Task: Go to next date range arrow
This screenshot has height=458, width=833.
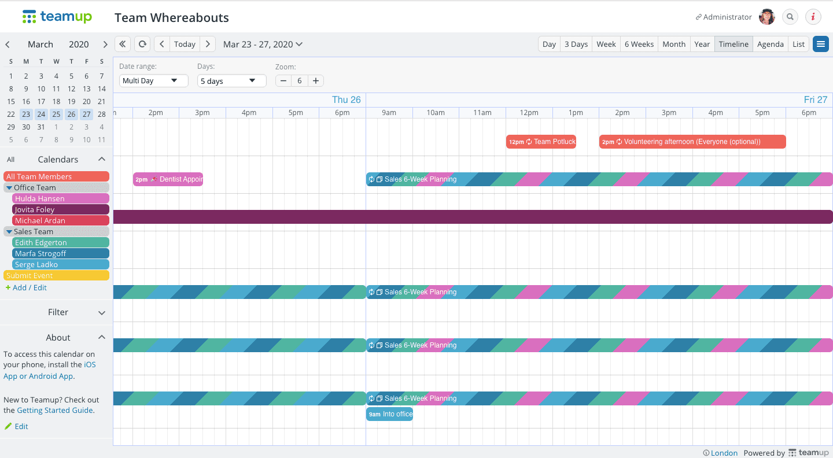Action: pos(208,44)
